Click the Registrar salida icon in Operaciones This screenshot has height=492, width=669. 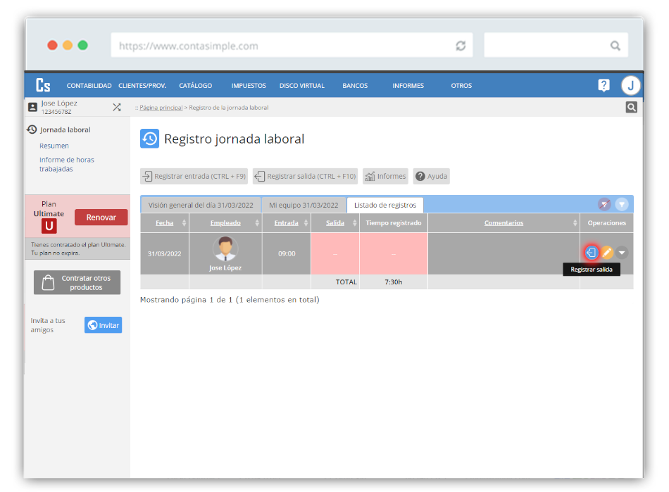[592, 253]
